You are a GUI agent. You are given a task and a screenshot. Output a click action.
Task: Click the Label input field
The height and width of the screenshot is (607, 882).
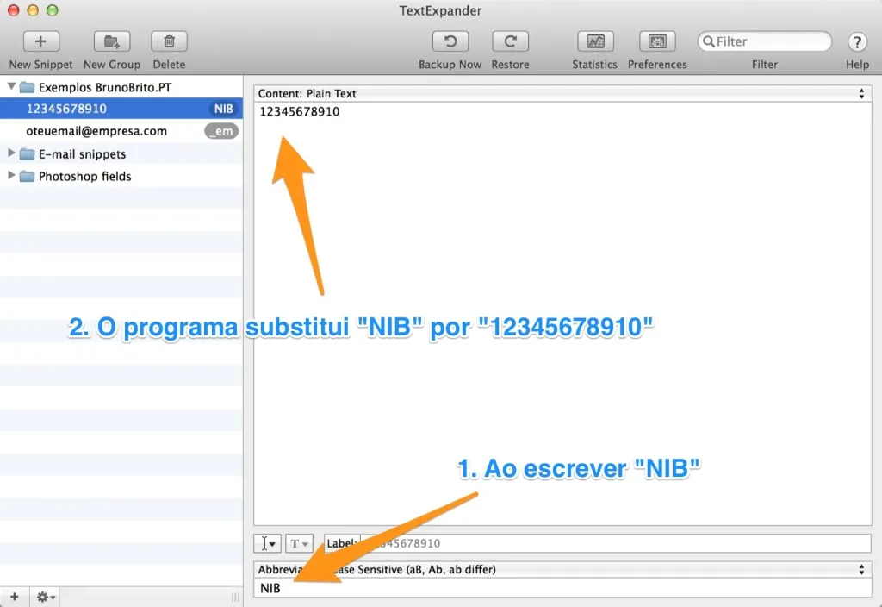coord(615,543)
